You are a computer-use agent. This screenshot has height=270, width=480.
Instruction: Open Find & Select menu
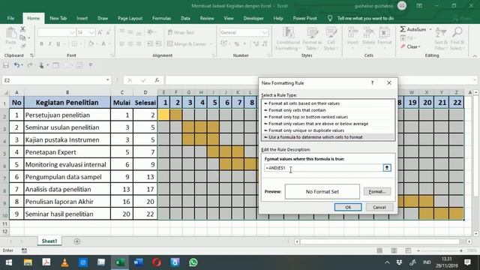pos(457,39)
